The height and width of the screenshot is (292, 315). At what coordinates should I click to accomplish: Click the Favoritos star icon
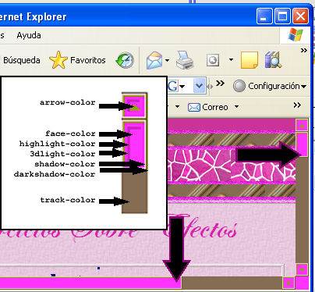coord(58,60)
